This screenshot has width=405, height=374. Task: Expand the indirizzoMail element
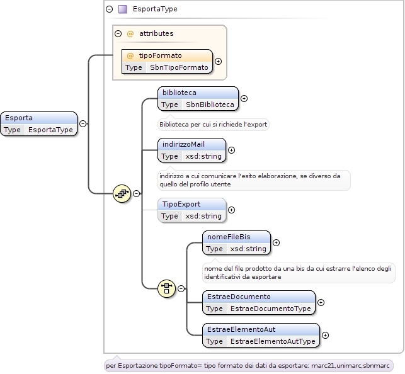click(x=231, y=150)
